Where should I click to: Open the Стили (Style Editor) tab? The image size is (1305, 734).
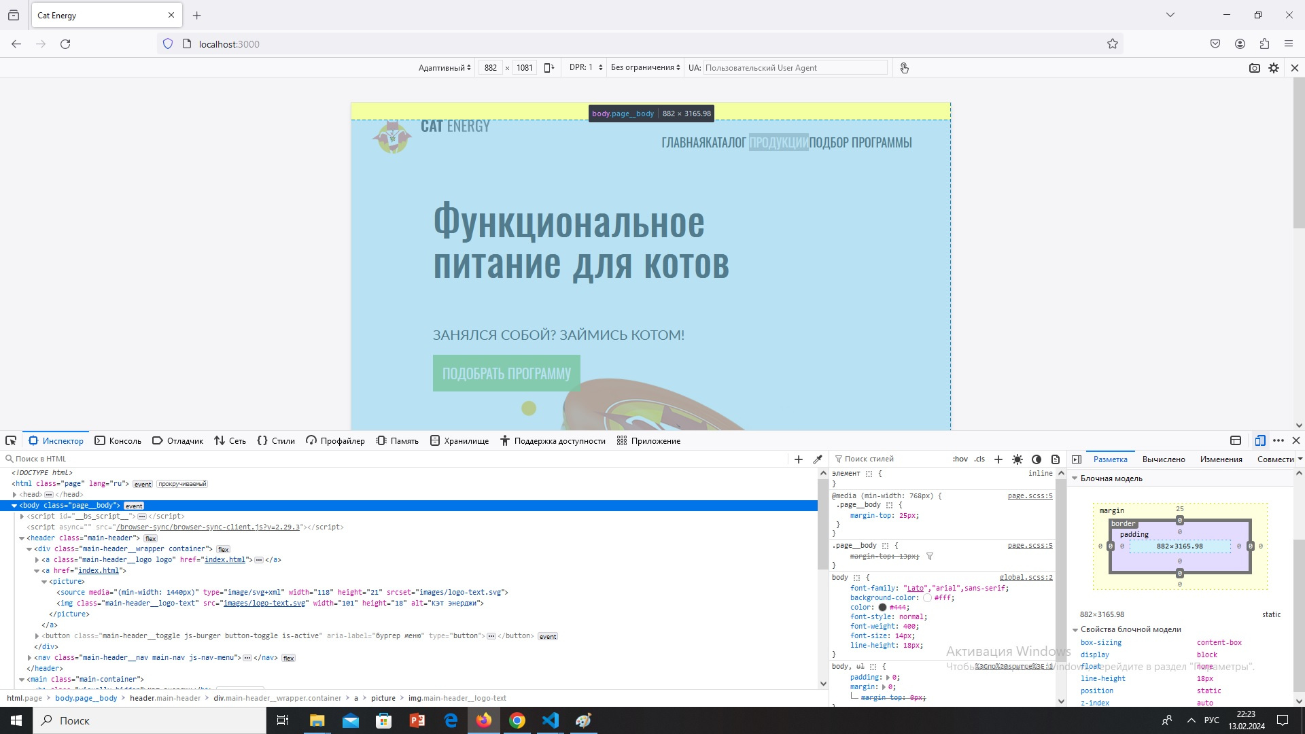[x=276, y=440]
